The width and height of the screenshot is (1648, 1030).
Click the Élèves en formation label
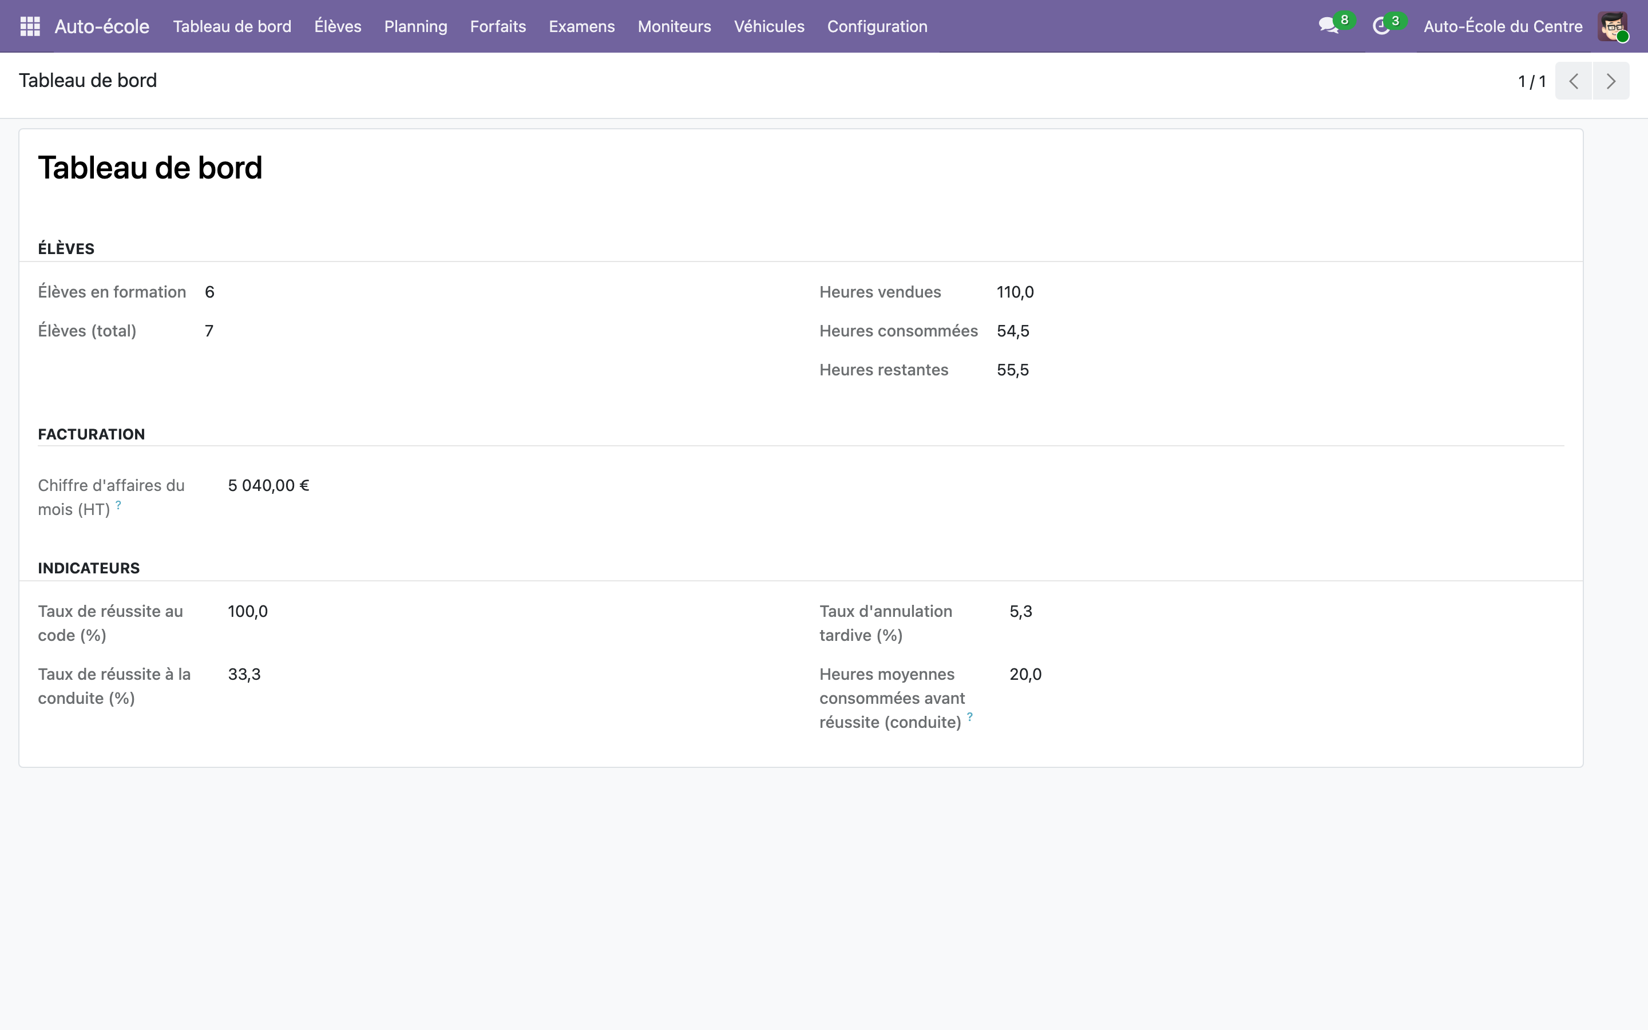pyautogui.click(x=112, y=292)
